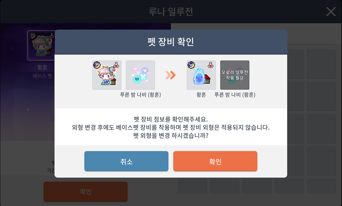Click the dimmed 확인 button behind the dialog

pyautogui.click(x=86, y=192)
